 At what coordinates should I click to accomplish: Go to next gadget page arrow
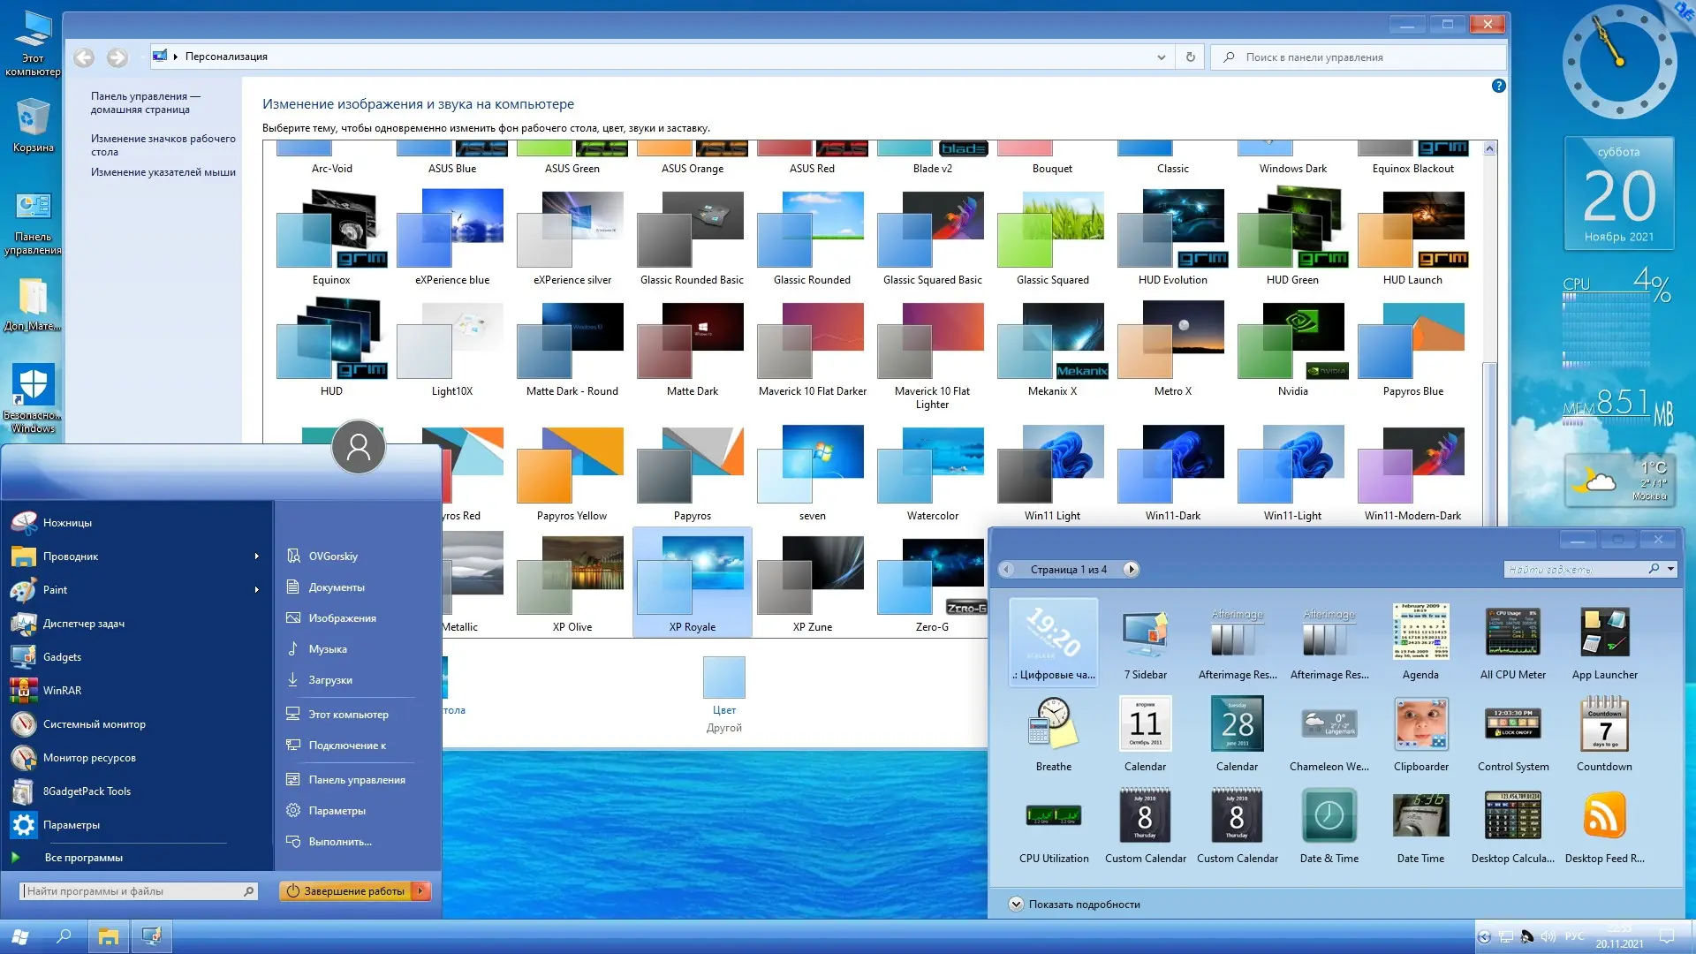click(x=1131, y=570)
